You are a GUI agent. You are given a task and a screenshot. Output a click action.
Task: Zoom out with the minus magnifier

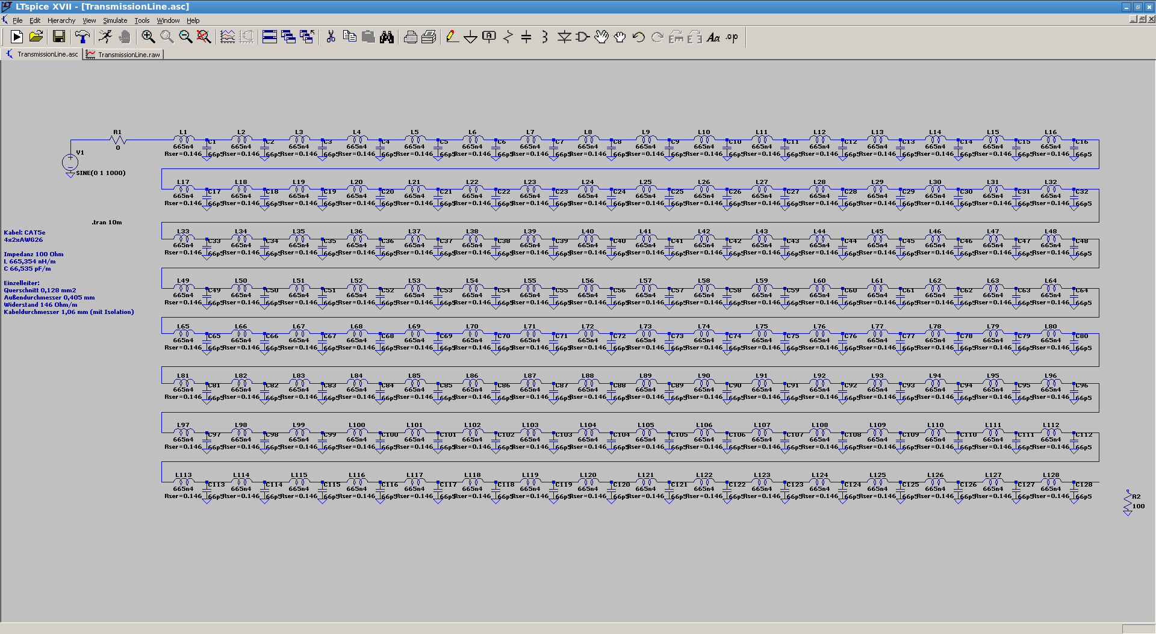coord(185,37)
